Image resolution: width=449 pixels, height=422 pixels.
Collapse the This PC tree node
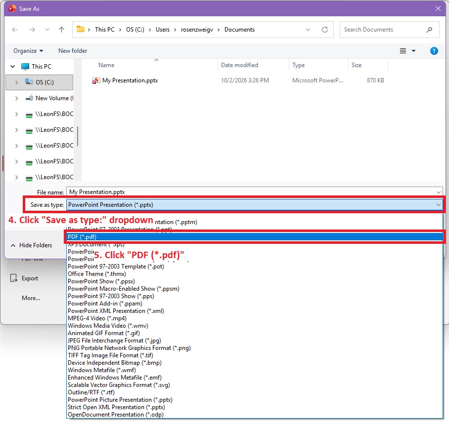(x=12, y=67)
